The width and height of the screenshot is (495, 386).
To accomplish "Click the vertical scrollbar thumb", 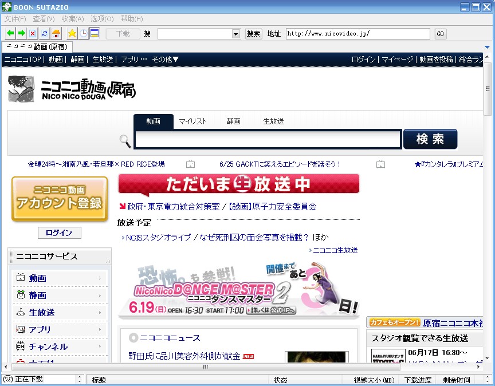I will 488,89.
